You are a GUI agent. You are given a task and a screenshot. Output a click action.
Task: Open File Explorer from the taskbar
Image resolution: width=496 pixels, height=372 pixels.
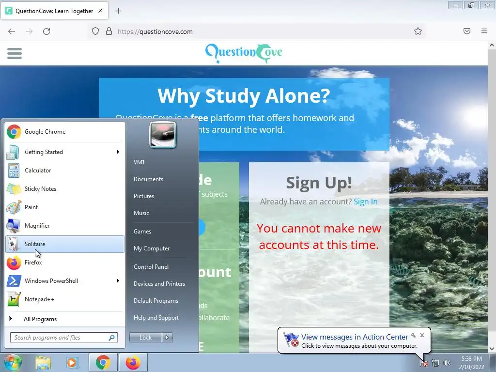[x=43, y=362]
